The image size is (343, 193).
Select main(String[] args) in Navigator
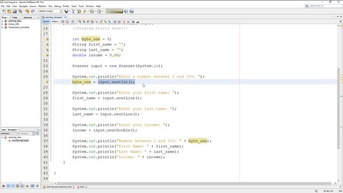[x=20, y=140]
